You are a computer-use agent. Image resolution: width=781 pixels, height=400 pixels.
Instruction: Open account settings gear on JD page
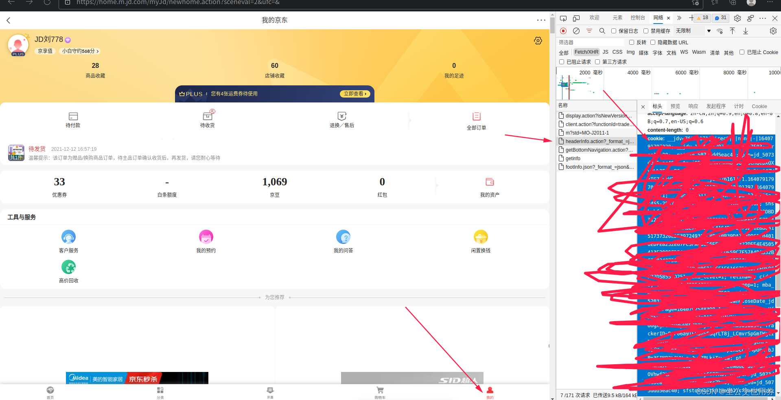[x=538, y=41]
